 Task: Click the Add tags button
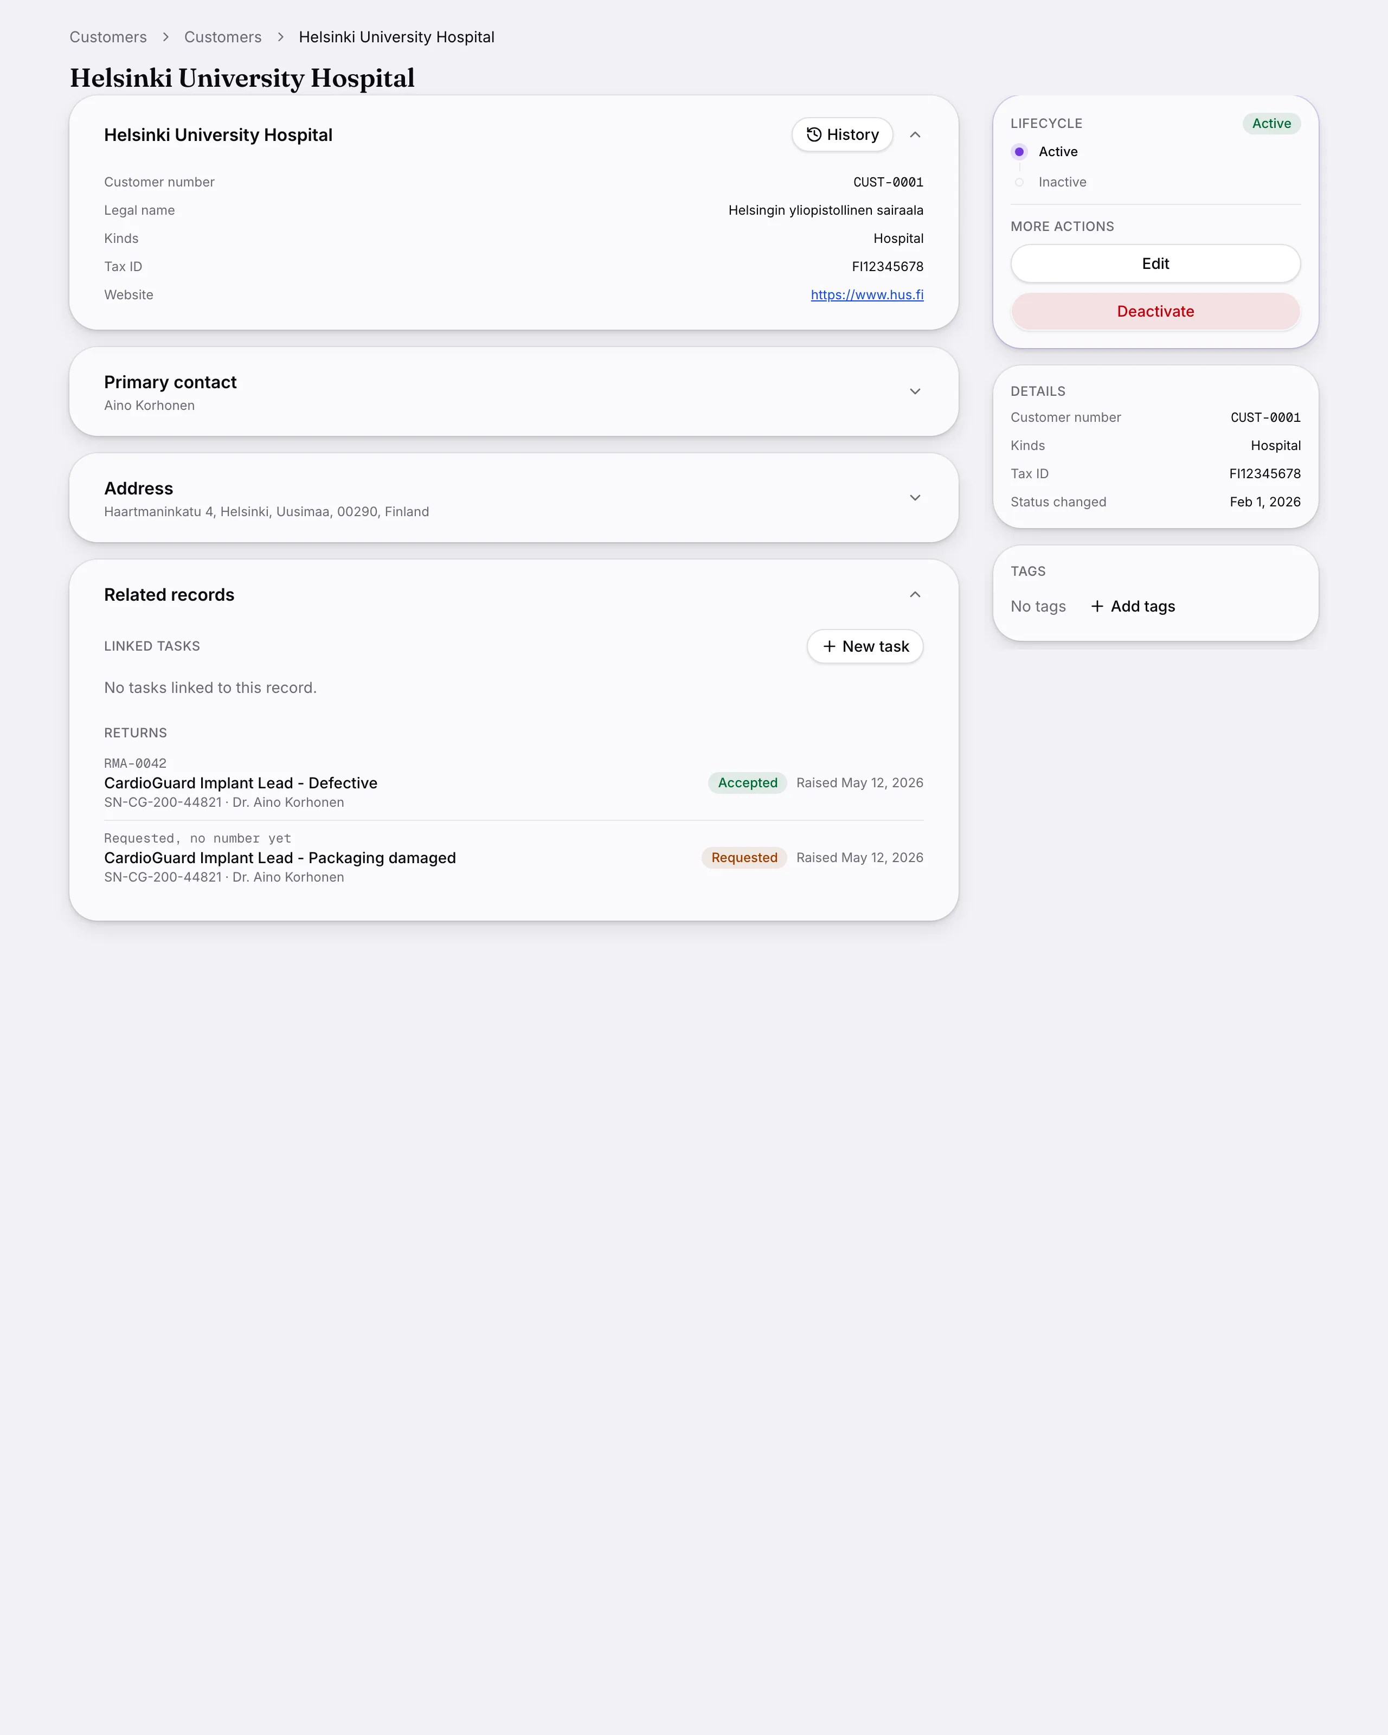pyautogui.click(x=1132, y=606)
